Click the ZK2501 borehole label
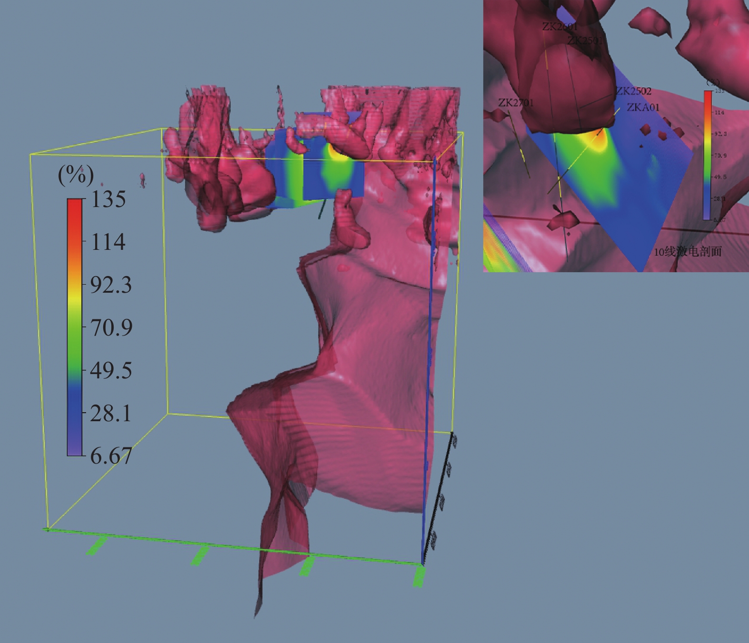749x643 pixels. pyautogui.click(x=584, y=40)
